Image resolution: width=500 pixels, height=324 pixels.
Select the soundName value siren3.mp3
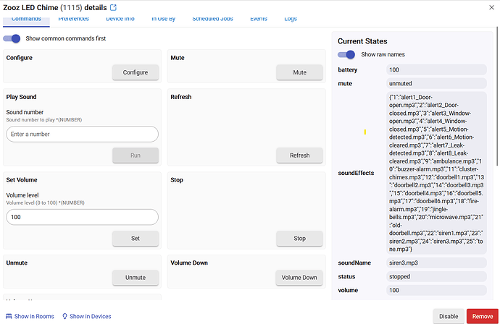436,263
